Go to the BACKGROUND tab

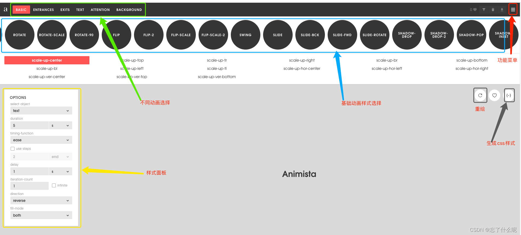(129, 10)
